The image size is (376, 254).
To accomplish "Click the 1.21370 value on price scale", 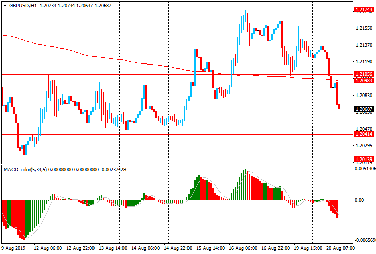I will point(364,45).
